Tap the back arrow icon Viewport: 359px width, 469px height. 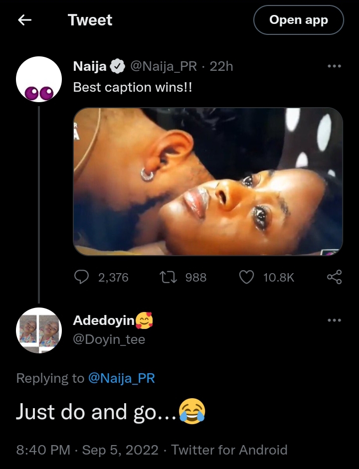point(24,20)
